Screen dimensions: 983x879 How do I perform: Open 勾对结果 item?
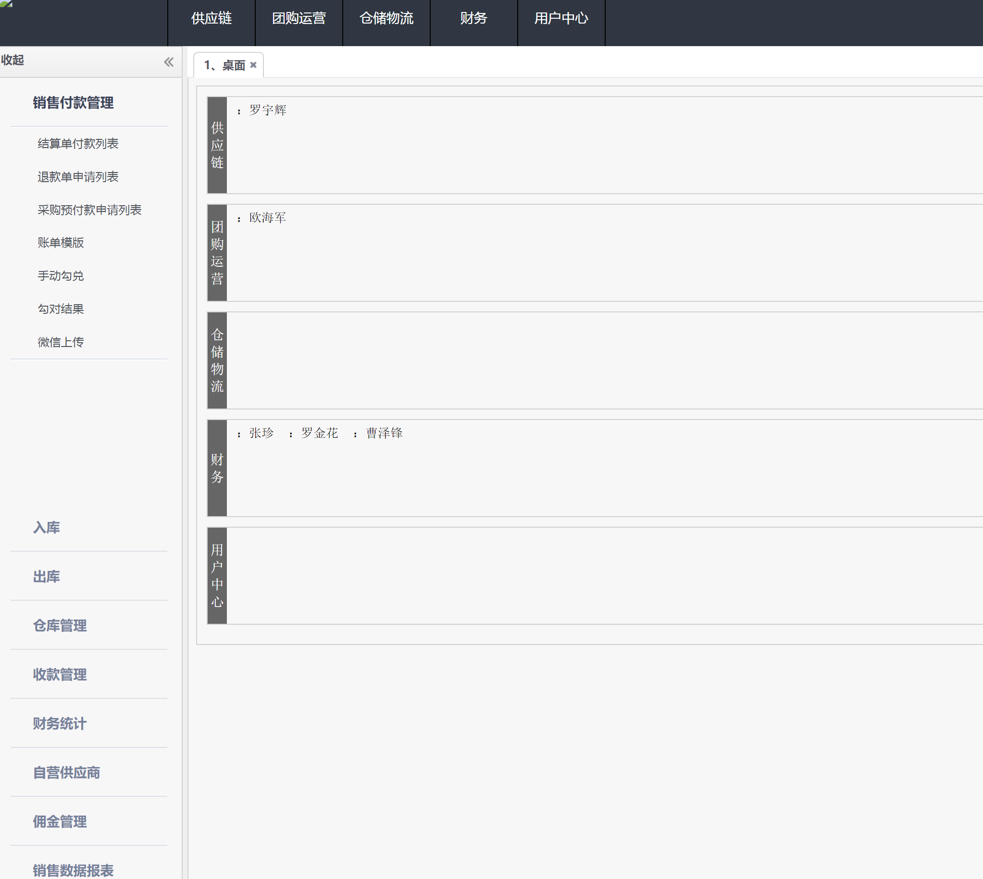click(61, 309)
